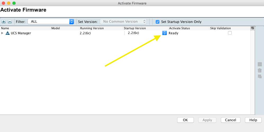
Task: Sort by Running Version column header
Action: [92, 28]
